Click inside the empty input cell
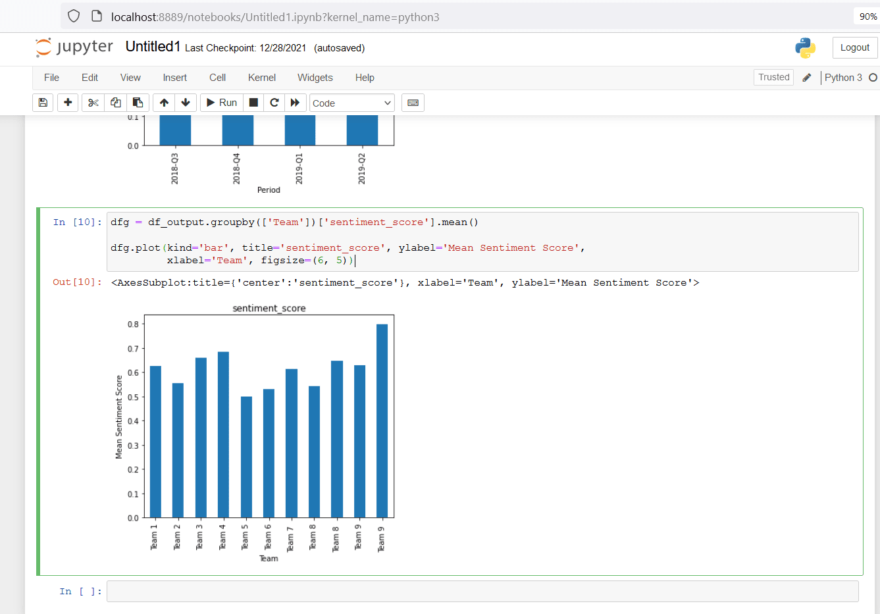This screenshot has height=614, width=880. (x=461, y=591)
